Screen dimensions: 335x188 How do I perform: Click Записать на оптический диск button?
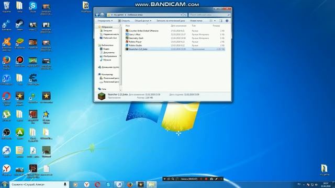(171, 21)
